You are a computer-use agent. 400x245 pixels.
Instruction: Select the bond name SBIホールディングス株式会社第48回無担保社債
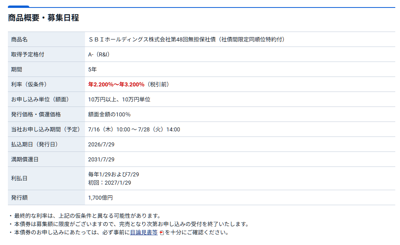pyautogui.click(x=152, y=39)
